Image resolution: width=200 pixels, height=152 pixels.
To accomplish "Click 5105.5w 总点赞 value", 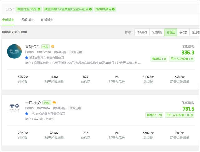I will pyautogui.click(x=148, y=77).
